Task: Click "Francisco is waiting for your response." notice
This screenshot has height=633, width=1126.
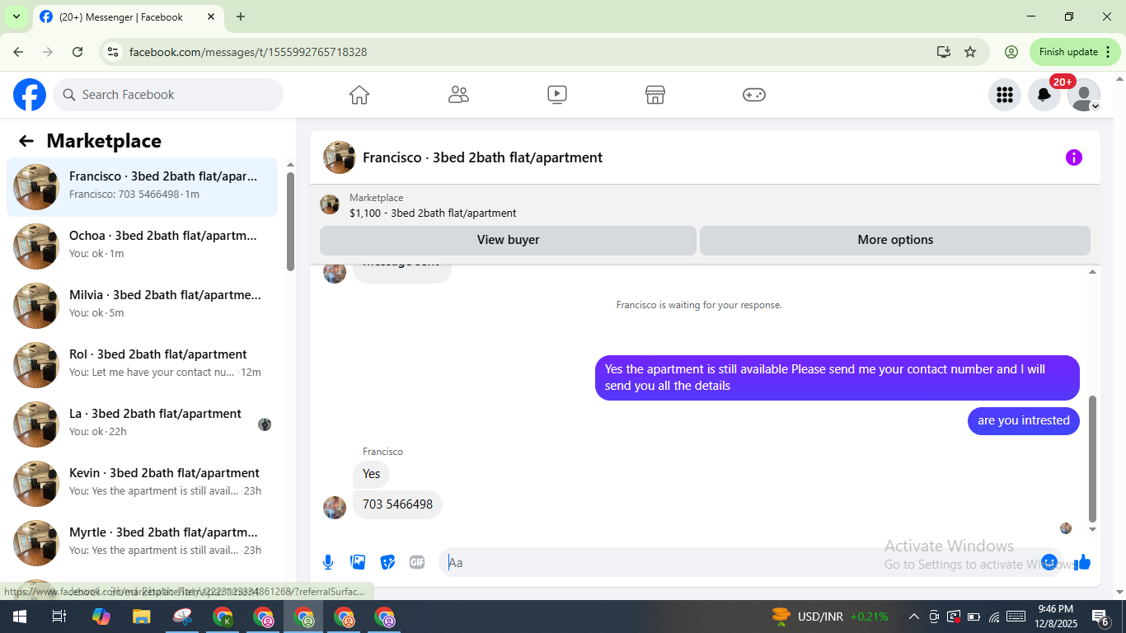Action: 699,305
